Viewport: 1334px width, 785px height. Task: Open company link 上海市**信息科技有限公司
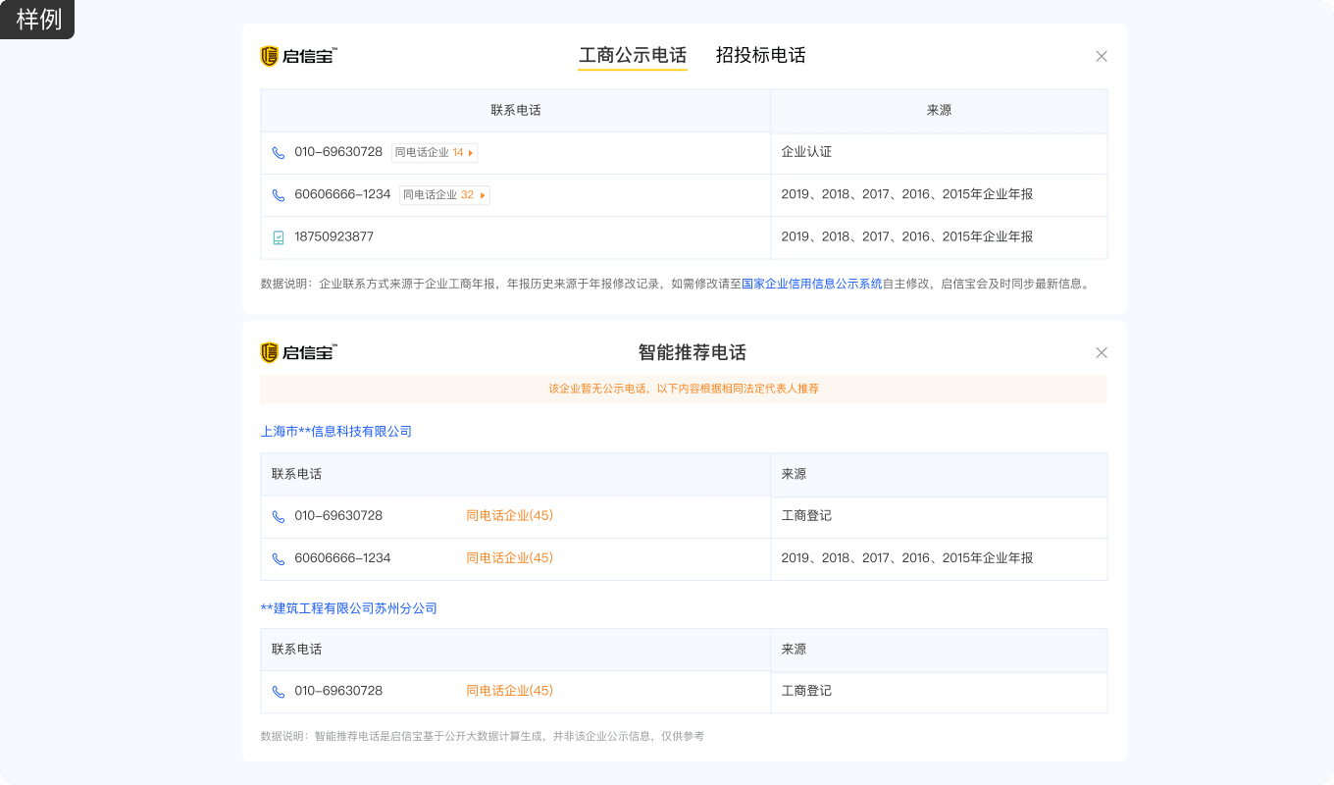[x=335, y=432]
